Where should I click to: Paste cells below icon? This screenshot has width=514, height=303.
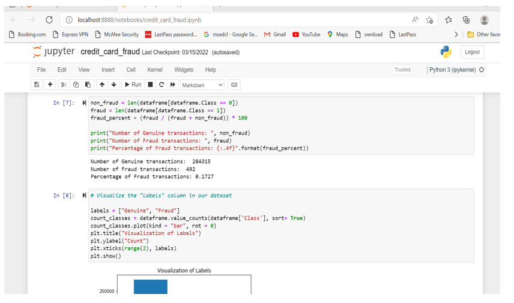pos(88,85)
